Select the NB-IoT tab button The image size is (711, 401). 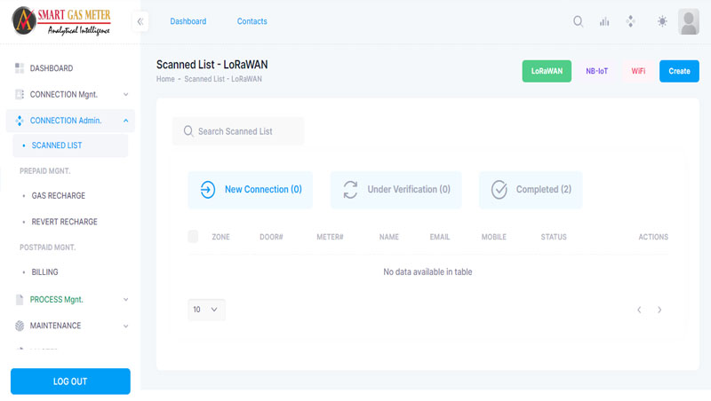(596, 71)
